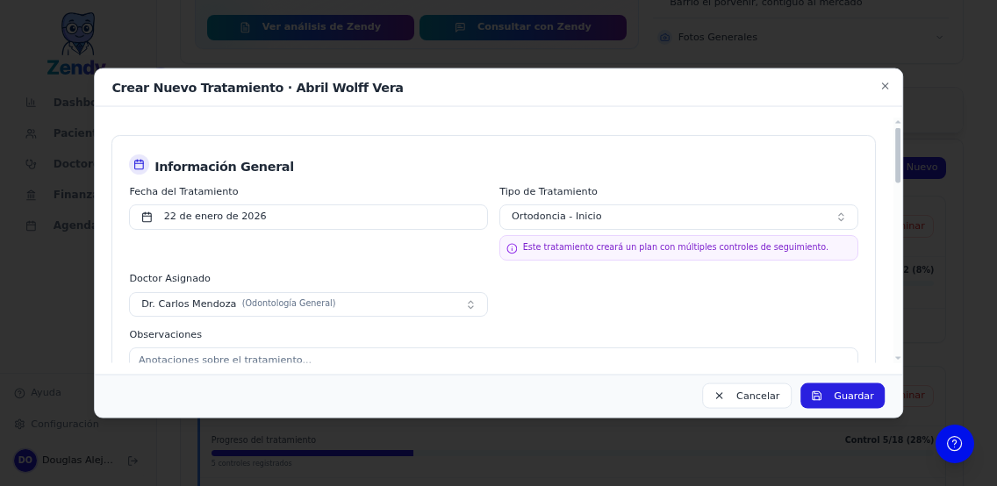Click the camera icon beside Fotos Generales
This screenshot has height=486, width=997.
tap(664, 38)
